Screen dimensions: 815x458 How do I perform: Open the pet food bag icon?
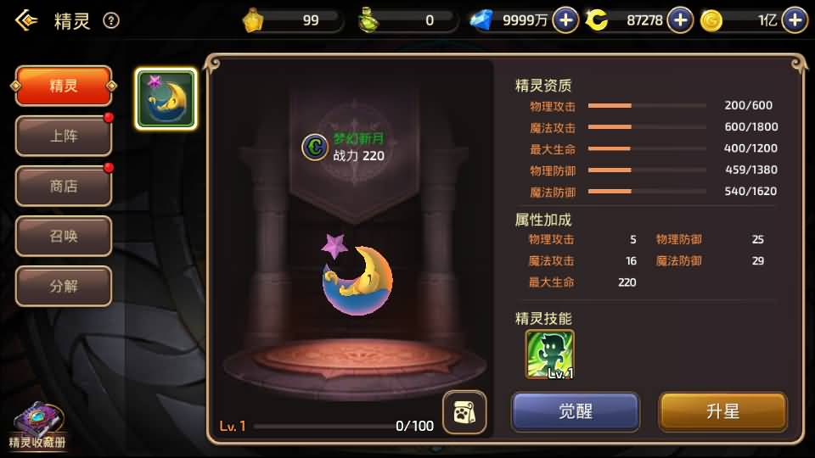point(464,412)
